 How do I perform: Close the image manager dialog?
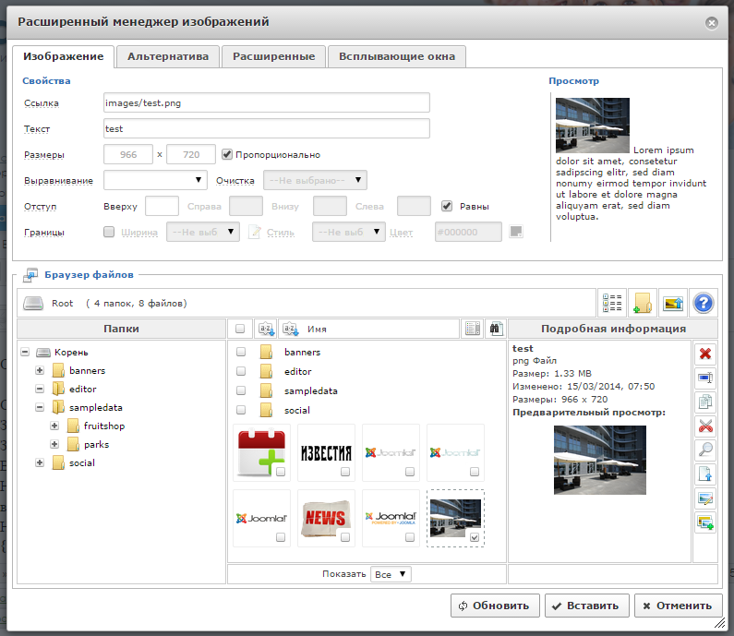point(712,22)
